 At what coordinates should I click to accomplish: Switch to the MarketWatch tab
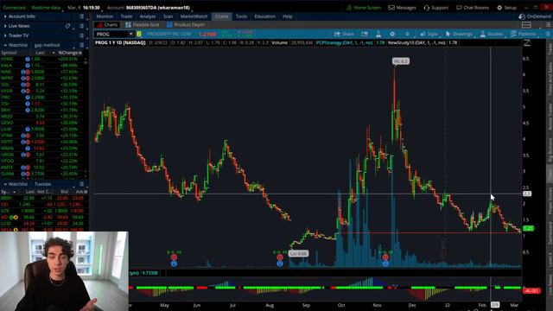pos(194,16)
